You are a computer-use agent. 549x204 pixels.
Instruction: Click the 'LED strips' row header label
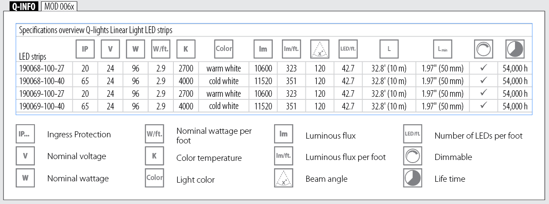(33, 57)
